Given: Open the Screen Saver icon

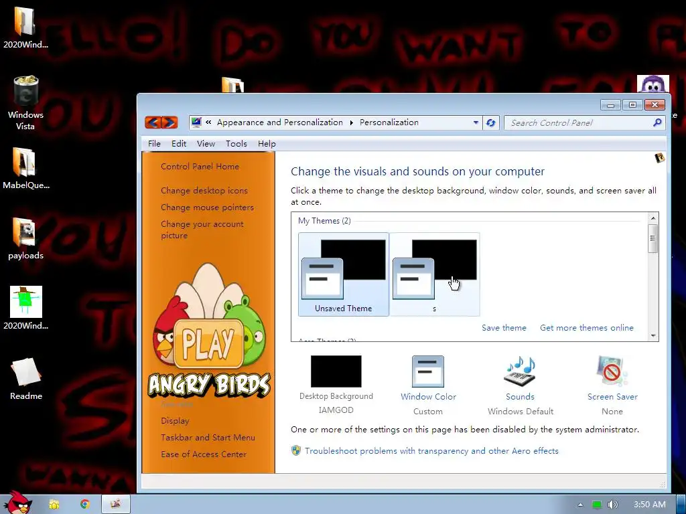Looking at the screenshot, I should coord(612,371).
